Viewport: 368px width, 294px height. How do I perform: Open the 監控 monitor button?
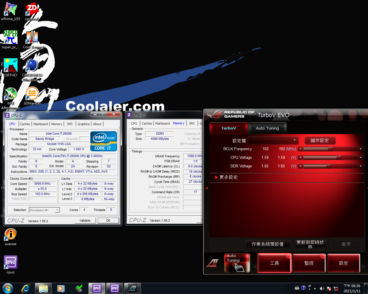click(309, 263)
